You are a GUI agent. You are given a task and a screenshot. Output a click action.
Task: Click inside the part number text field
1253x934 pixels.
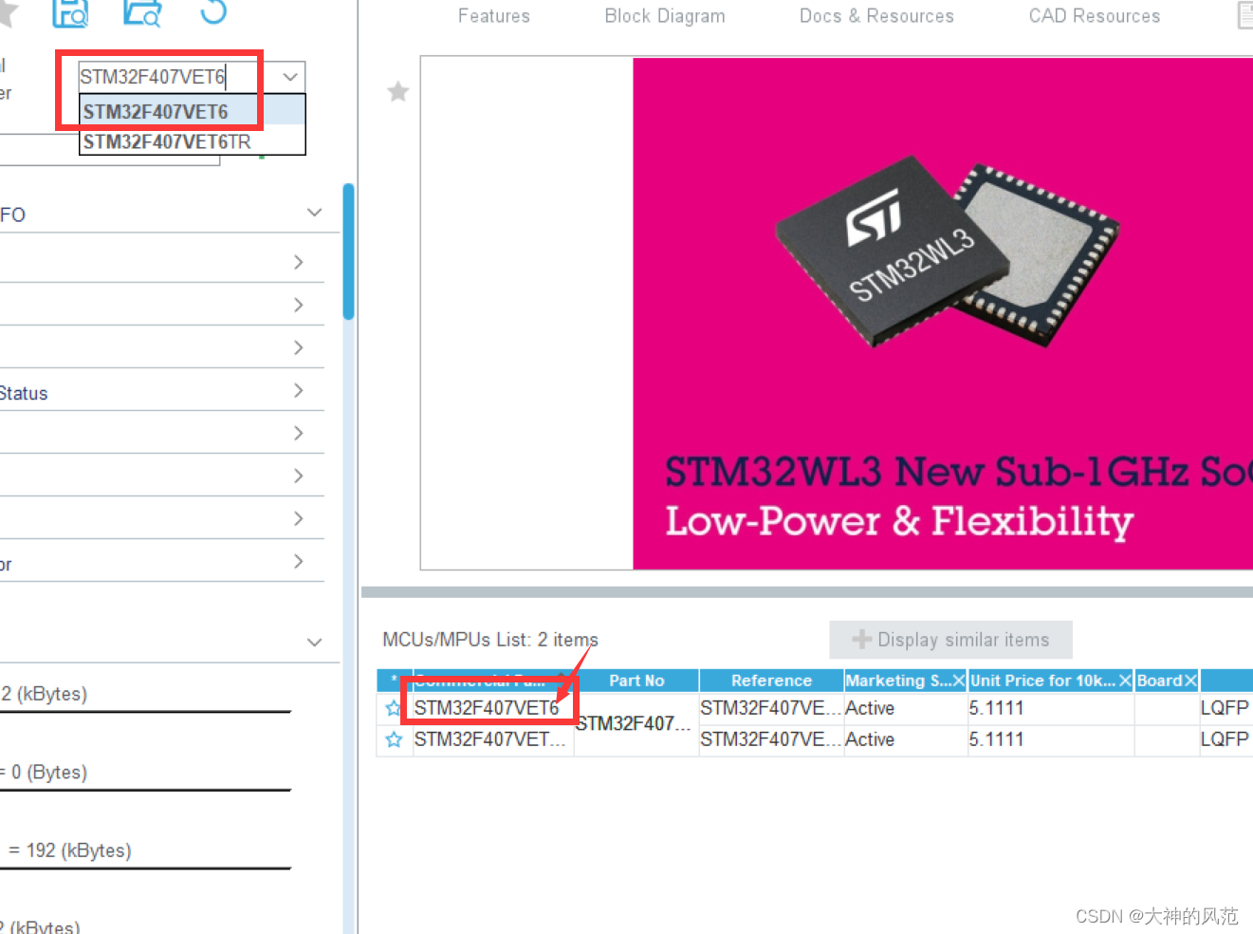pos(176,77)
